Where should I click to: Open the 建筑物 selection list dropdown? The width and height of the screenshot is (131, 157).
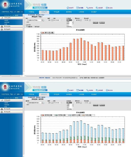coord(42,103)
